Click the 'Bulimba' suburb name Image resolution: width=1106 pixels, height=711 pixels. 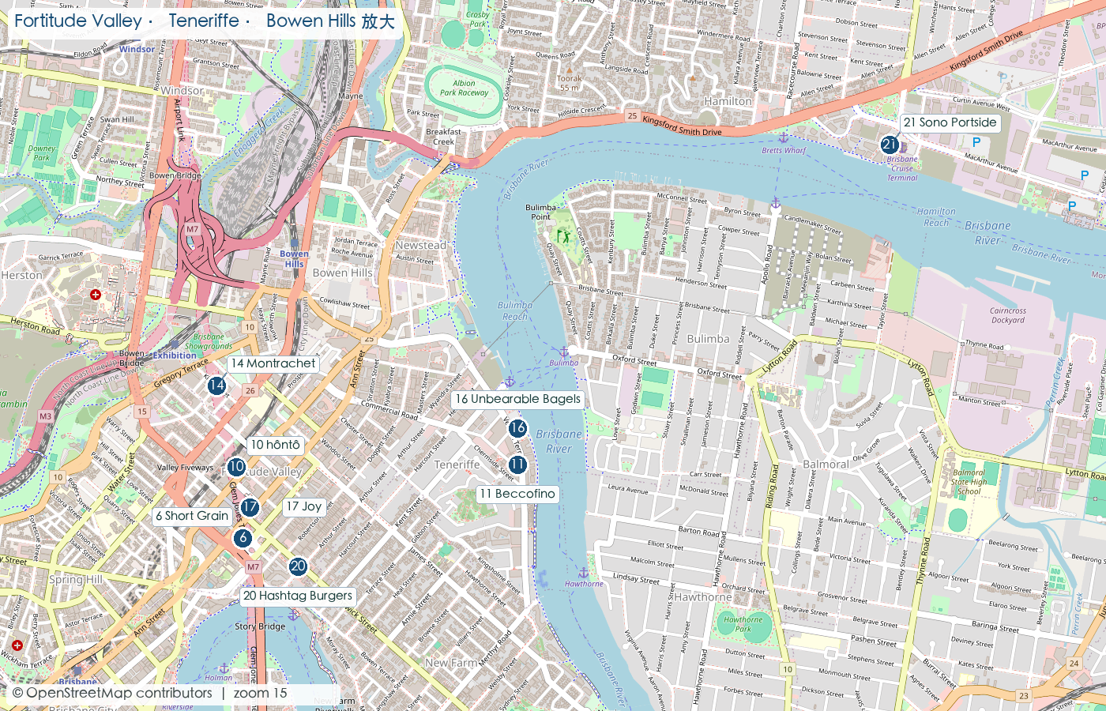(x=709, y=339)
